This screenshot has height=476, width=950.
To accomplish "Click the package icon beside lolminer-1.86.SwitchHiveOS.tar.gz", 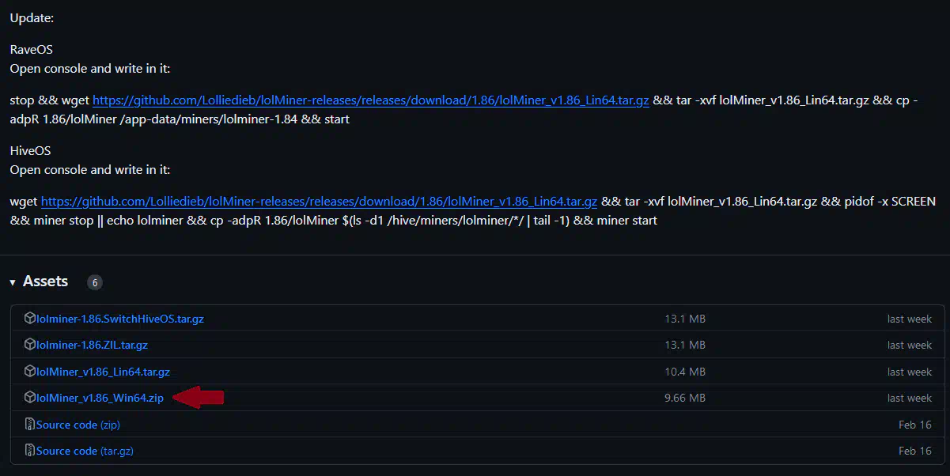I will 30,319.
